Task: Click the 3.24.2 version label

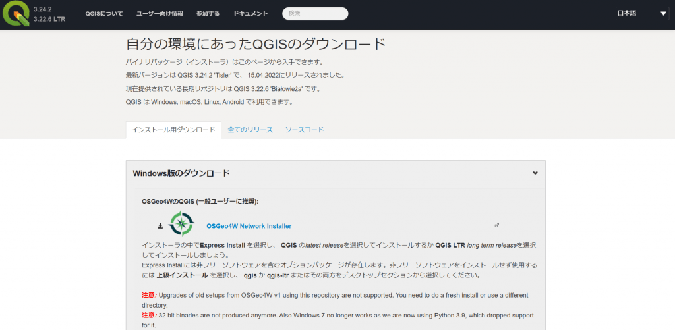Action: tap(43, 9)
